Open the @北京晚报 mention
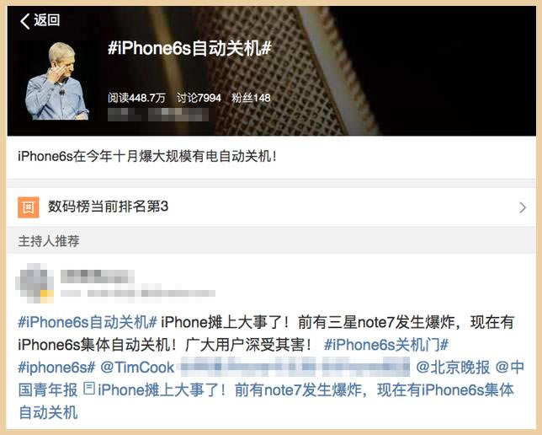This screenshot has width=542, height=435. pyautogui.click(x=453, y=367)
